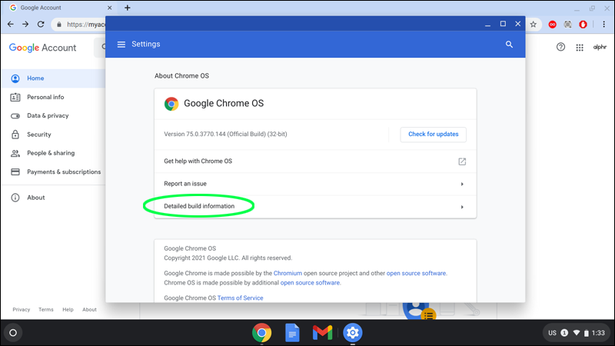The width and height of the screenshot is (615, 346).
Task: Open Google Chrome OS Terms of Service
Action: [x=240, y=298]
